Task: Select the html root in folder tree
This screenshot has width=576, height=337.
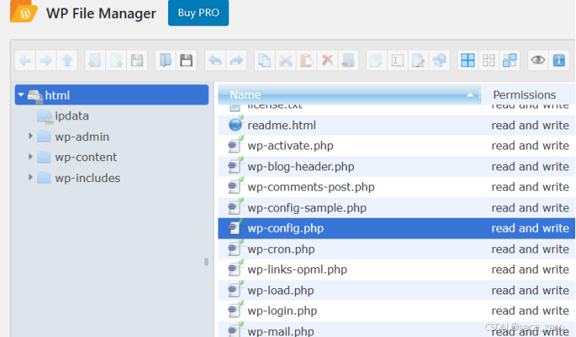Action: click(x=111, y=95)
